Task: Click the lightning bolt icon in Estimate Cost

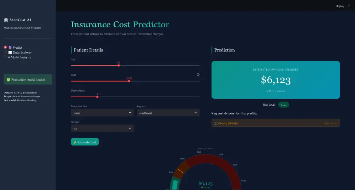Action: pyautogui.click(x=75, y=142)
